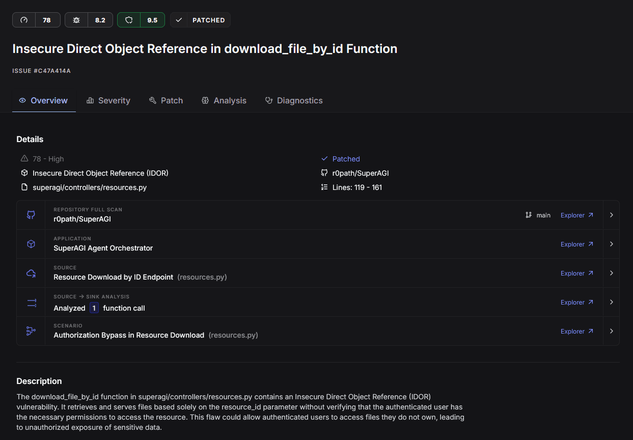Screen dimensions: 633x440
Task: Click the cube icon in the Application row
Action: pyautogui.click(x=31, y=244)
